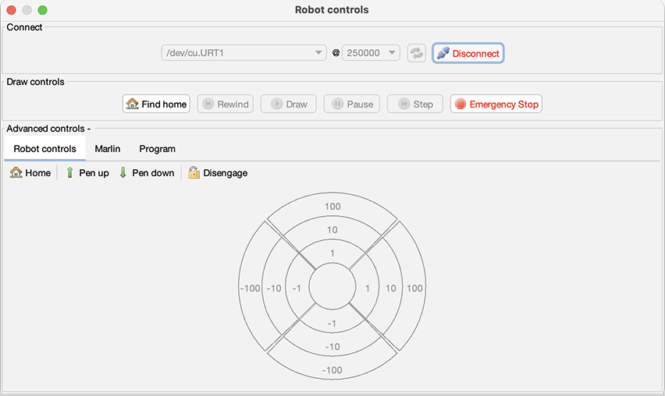The height and width of the screenshot is (396, 665).
Task: Jog right by 10 on the dial
Action: click(390, 288)
